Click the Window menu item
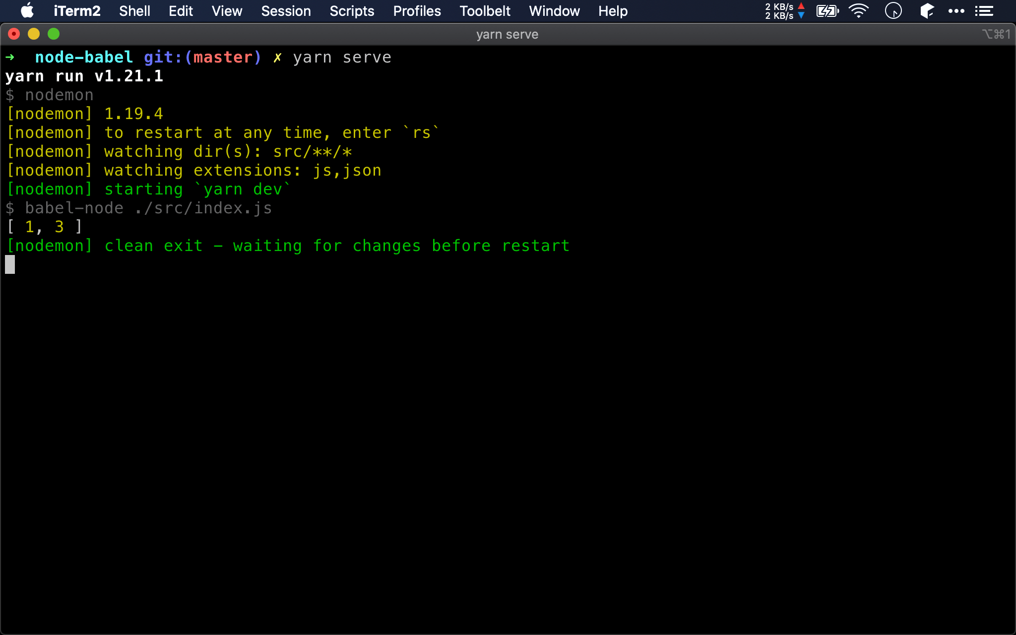This screenshot has height=635, width=1016. (554, 11)
